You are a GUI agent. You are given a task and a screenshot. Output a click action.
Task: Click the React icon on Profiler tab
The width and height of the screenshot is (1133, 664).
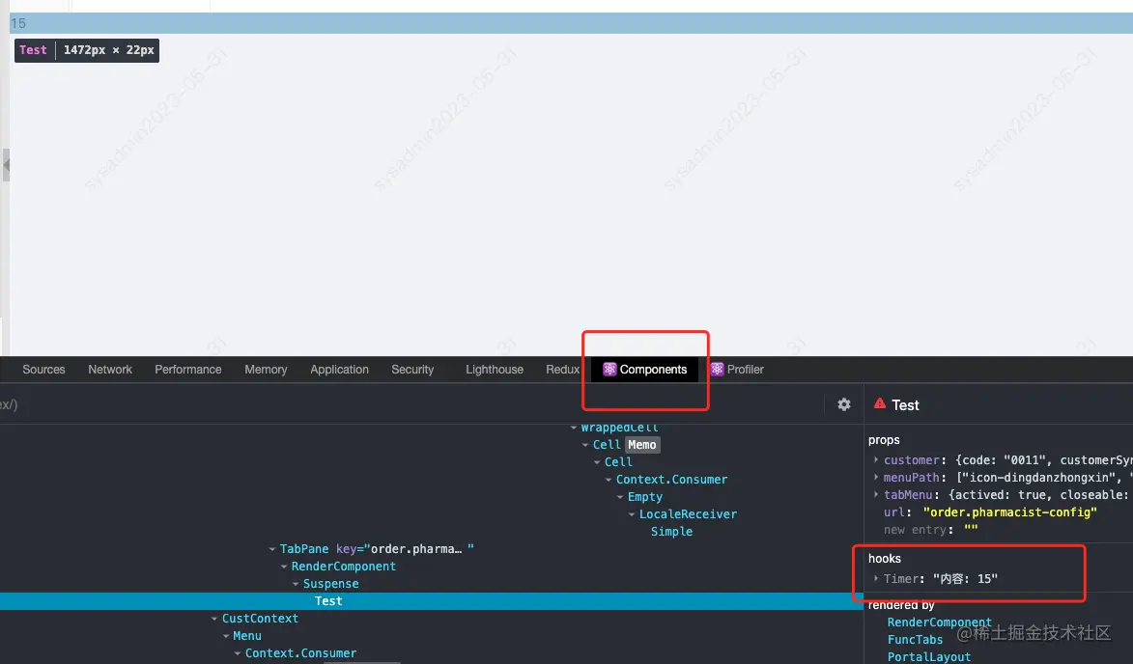coord(717,370)
